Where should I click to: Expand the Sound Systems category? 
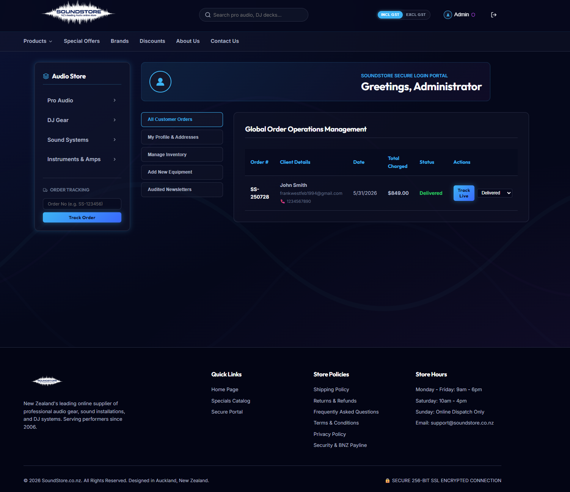[x=82, y=140]
